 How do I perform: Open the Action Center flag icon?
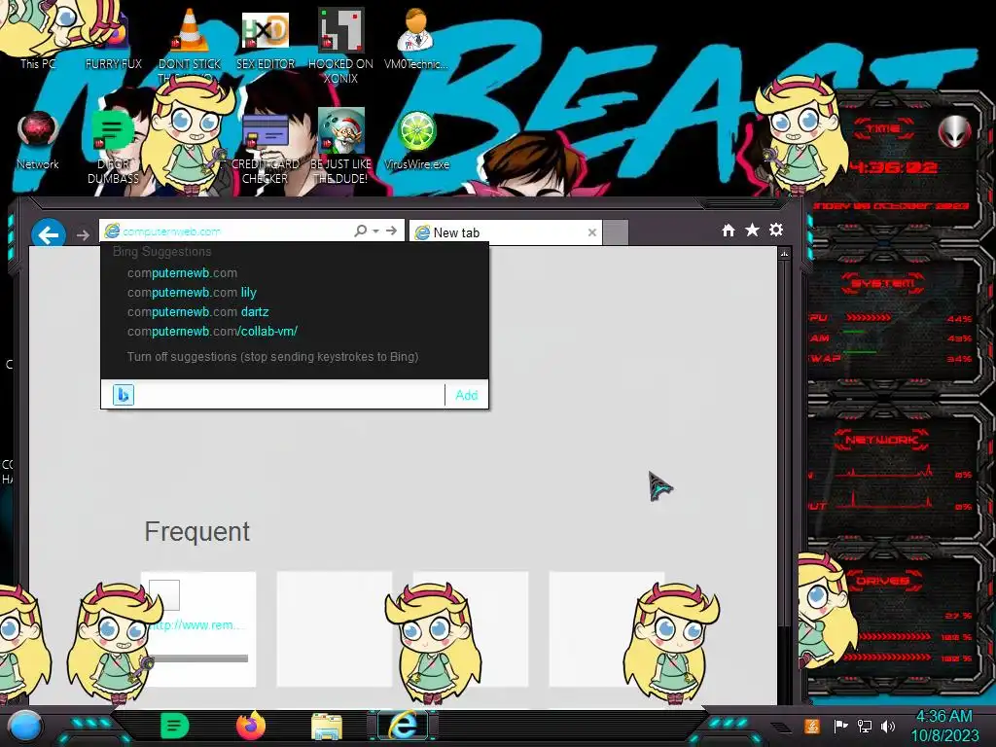(839, 726)
